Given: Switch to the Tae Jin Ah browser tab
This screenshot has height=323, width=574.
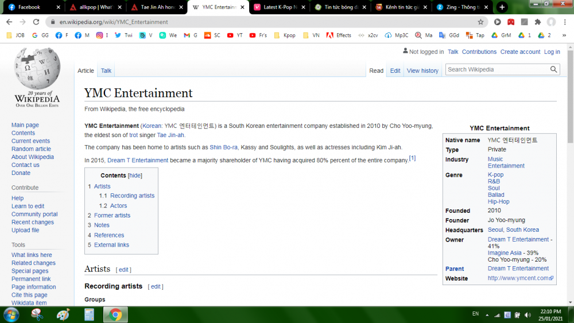Looking at the screenshot, I should [x=157, y=7].
